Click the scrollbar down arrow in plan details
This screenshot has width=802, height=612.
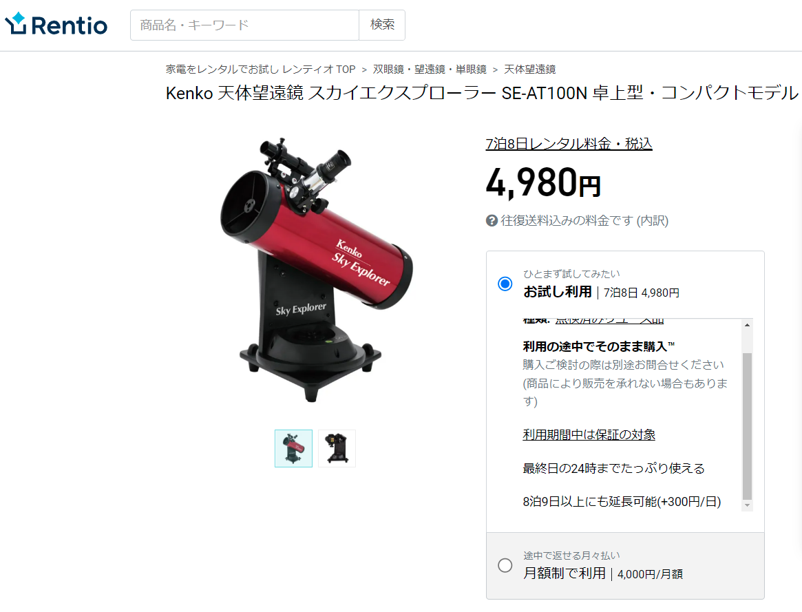[748, 505]
